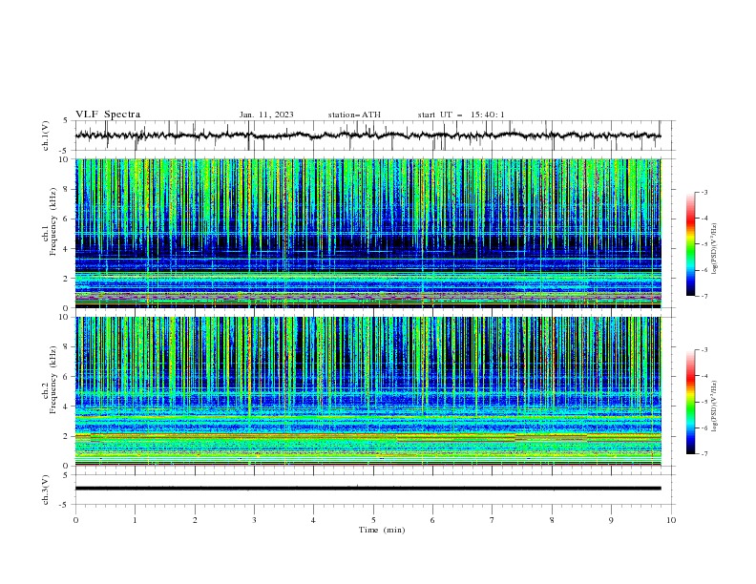Click the ch.1 PSD color scale bar
Viewport: 756px width, 584px height.
tap(690, 244)
